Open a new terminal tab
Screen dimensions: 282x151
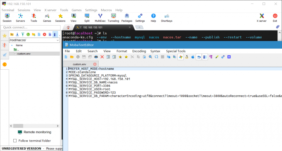139,27
